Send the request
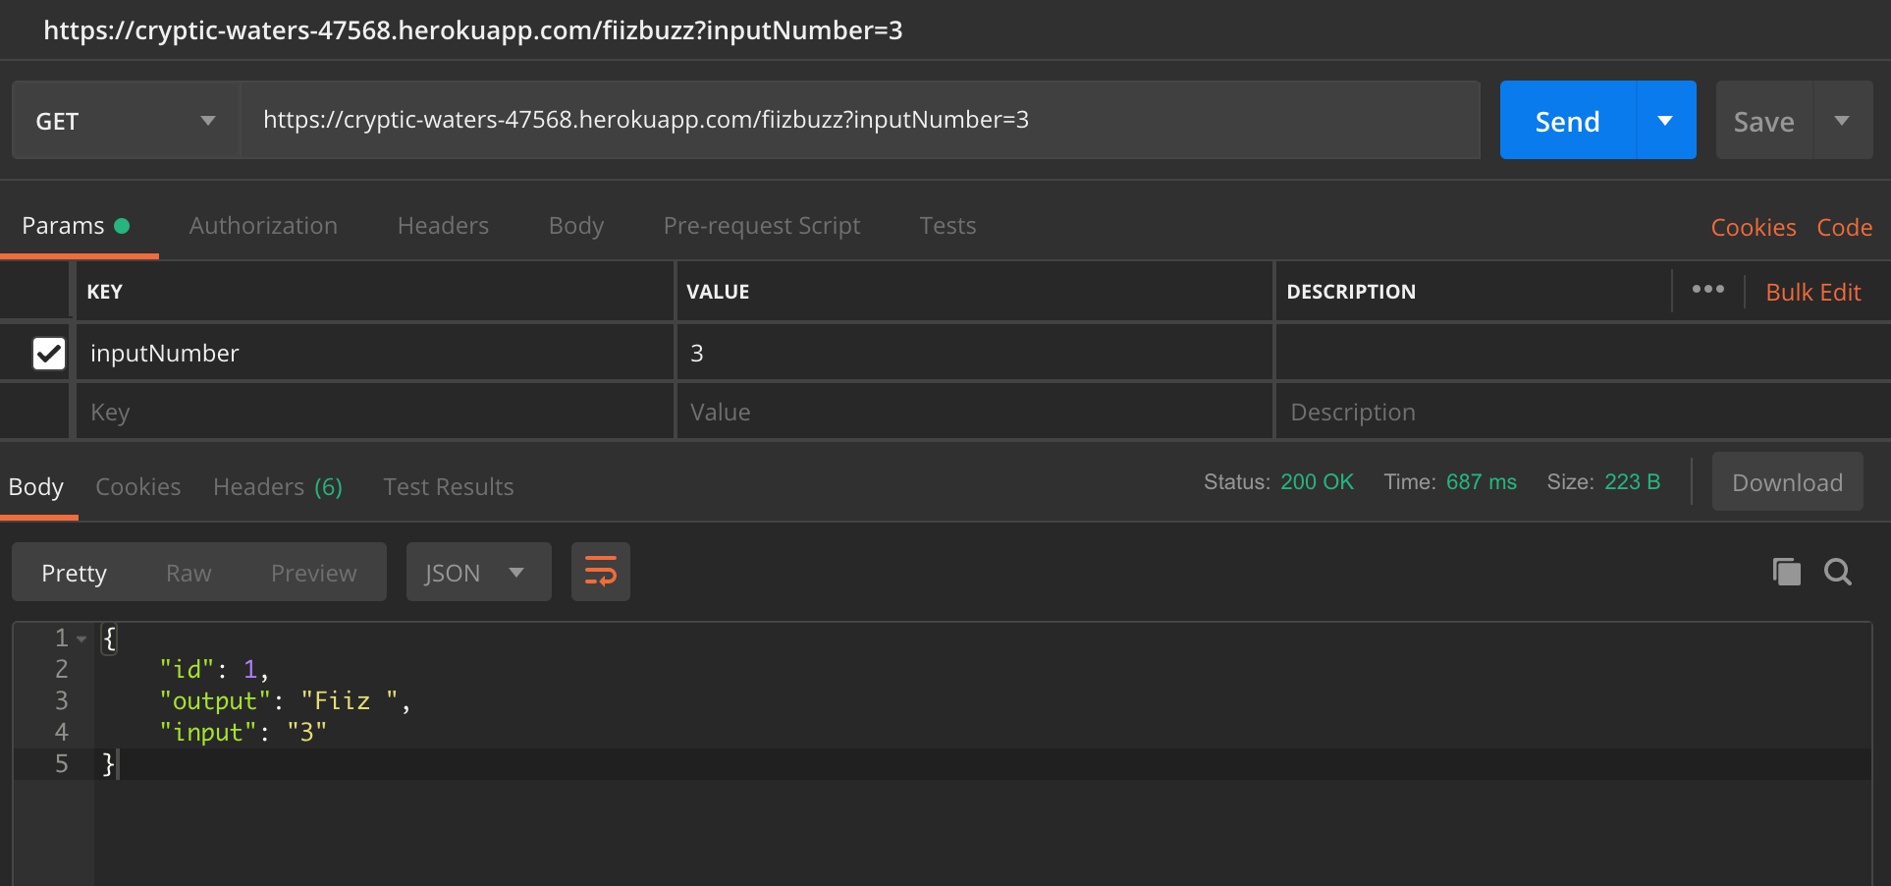1891x886 pixels. pos(1567,120)
